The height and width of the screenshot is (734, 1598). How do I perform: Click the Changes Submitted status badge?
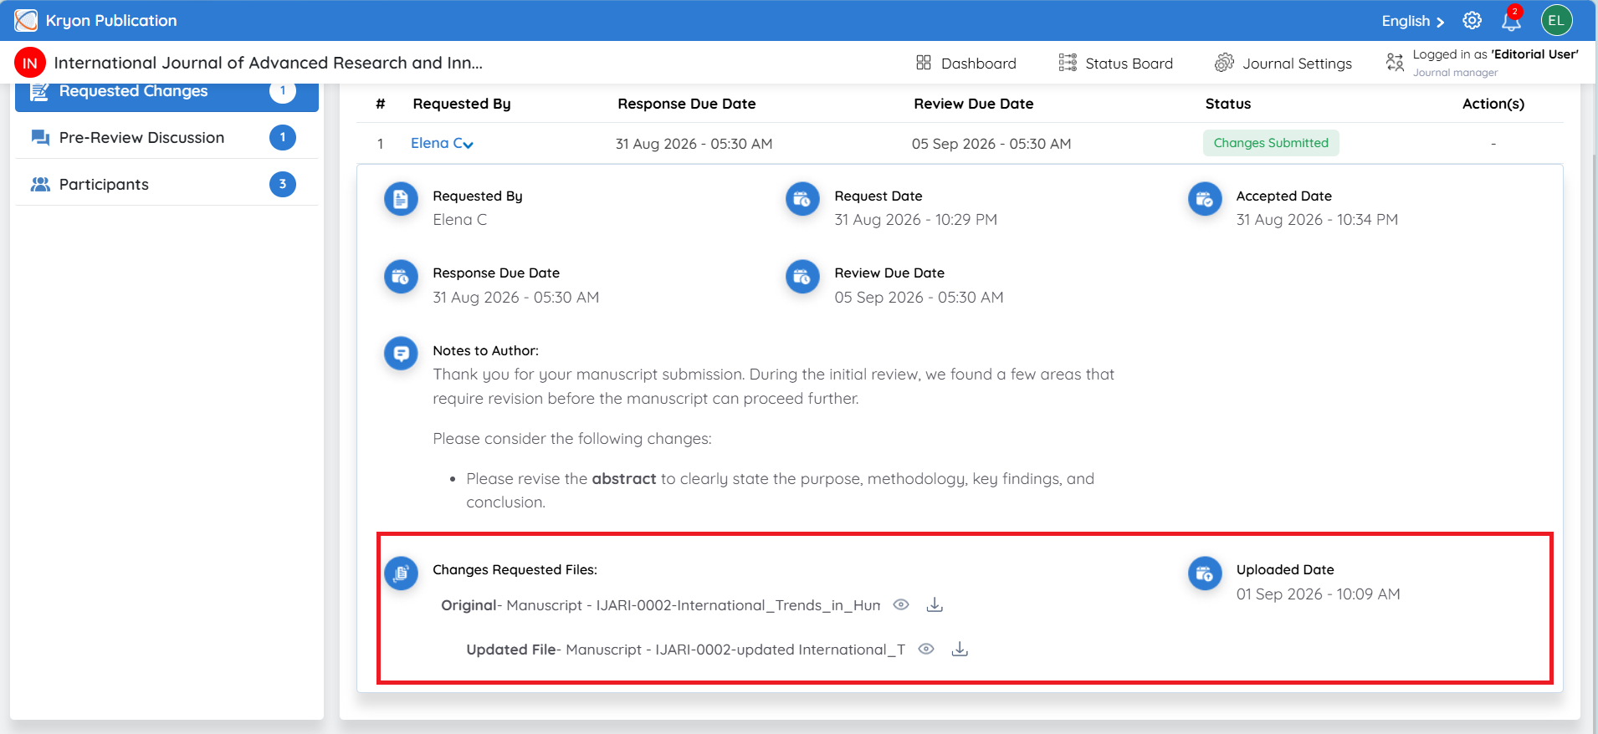(x=1271, y=143)
